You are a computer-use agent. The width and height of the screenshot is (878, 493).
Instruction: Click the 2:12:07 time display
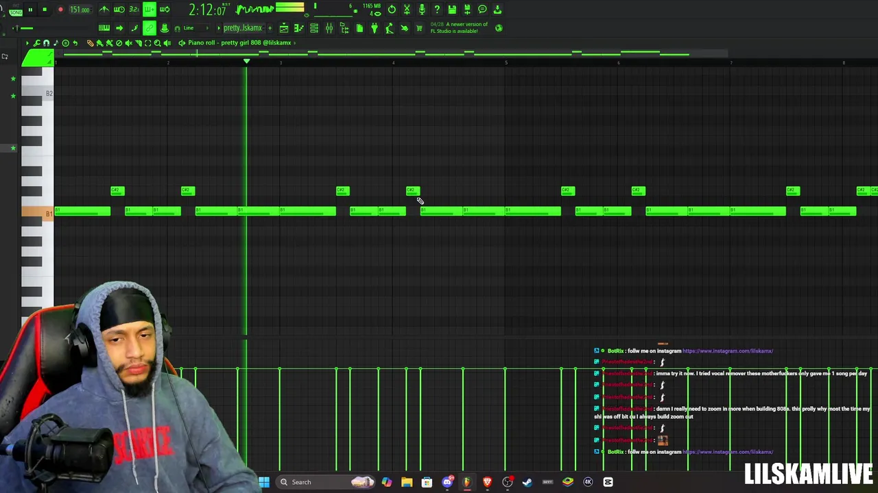click(x=208, y=10)
